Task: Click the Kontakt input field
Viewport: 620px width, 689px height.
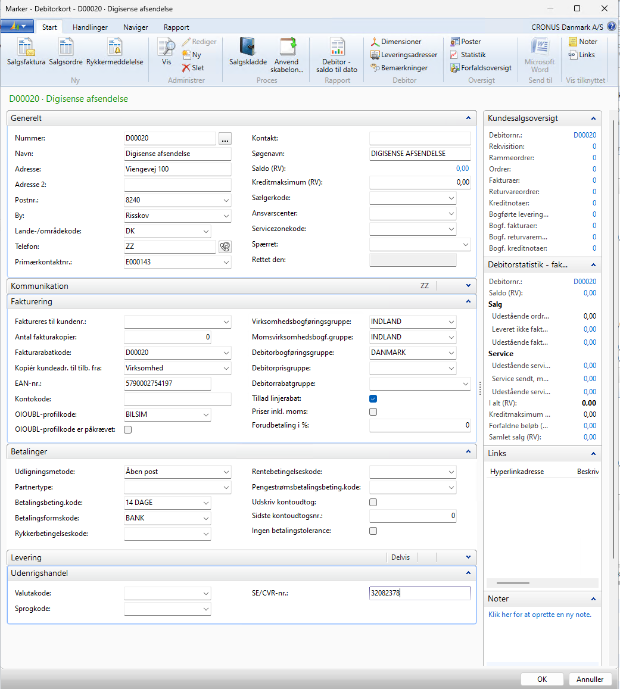Action: pyautogui.click(x=420, y=138)
